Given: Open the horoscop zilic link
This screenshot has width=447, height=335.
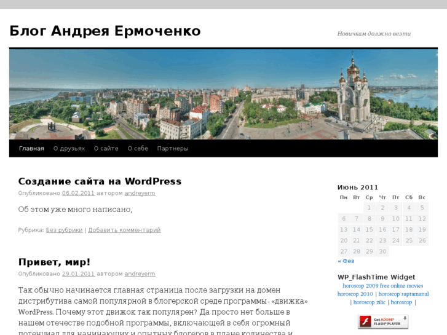Looking at the screenshot, I should pyautogui.click(x=369, y=302).
